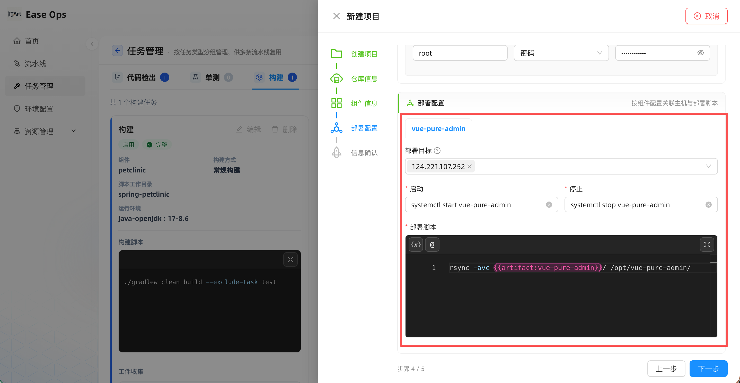The width and height of the screenshot is (740, 383).
Task: Open 环境配置 in the sidebar
Action: coord(45,109)
